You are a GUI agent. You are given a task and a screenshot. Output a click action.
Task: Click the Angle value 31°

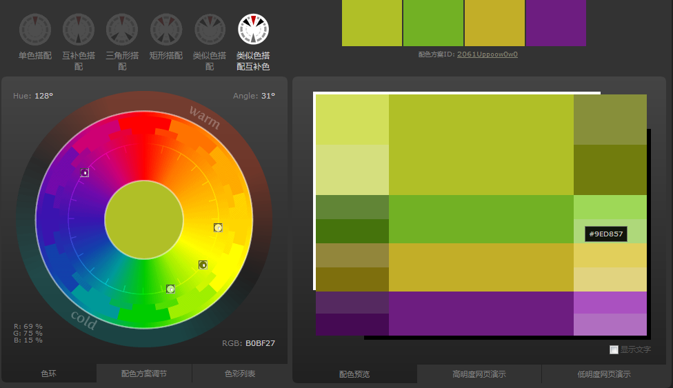[x=268, y=96]
